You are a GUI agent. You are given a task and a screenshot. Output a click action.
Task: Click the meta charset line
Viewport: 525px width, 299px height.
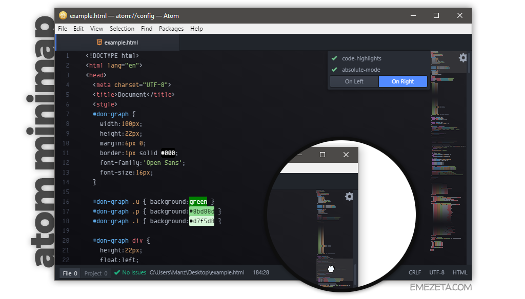pos(132,84)
